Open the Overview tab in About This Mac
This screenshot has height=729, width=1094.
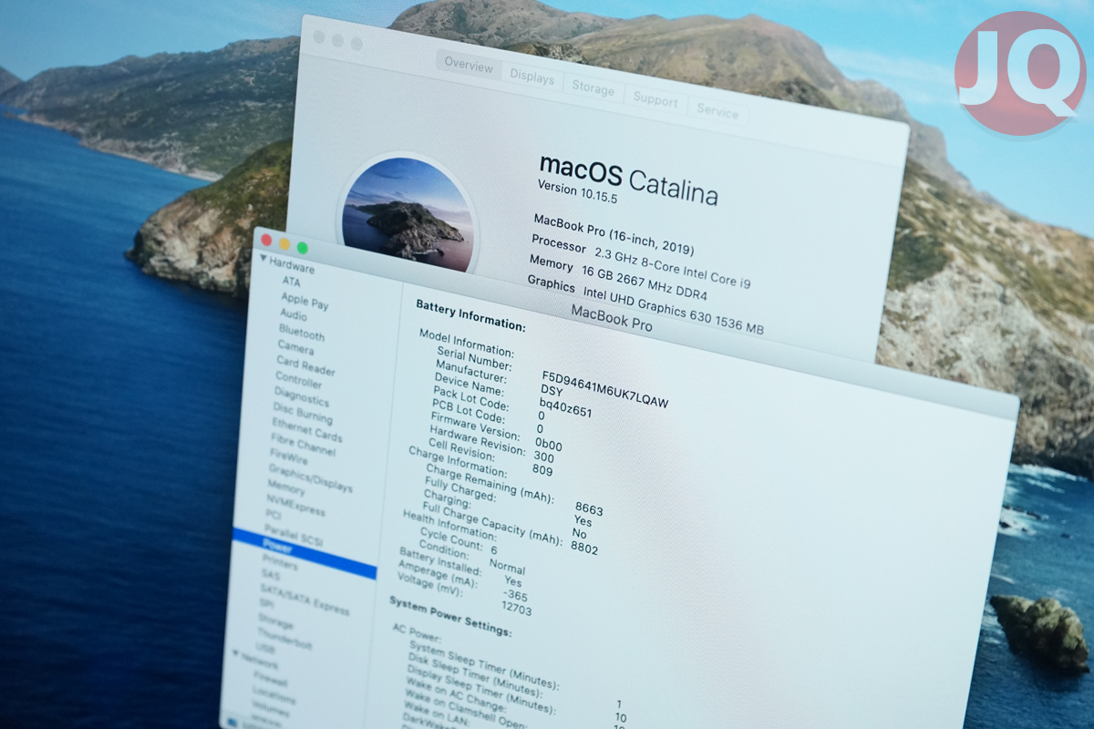(469, 67)
